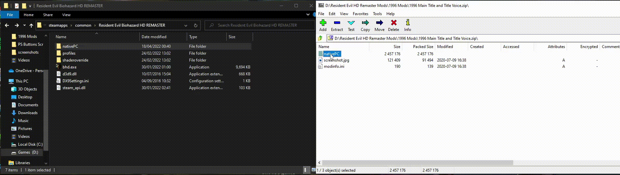Open 1996 Mods in navigation pane
620x175 pixels.
(x=27, y=37)
